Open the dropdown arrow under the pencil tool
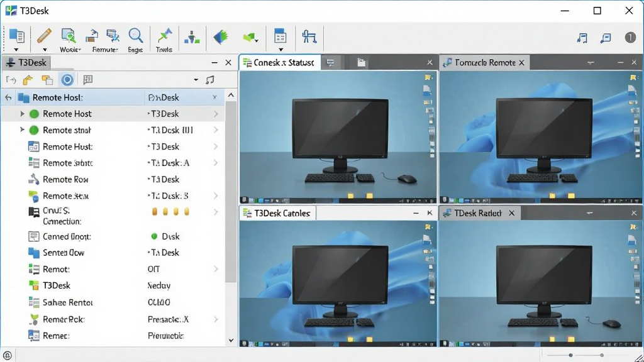Image resolution: width=644 pixels, height=362 pixels. pyautogui.click(x=45, y=50)
